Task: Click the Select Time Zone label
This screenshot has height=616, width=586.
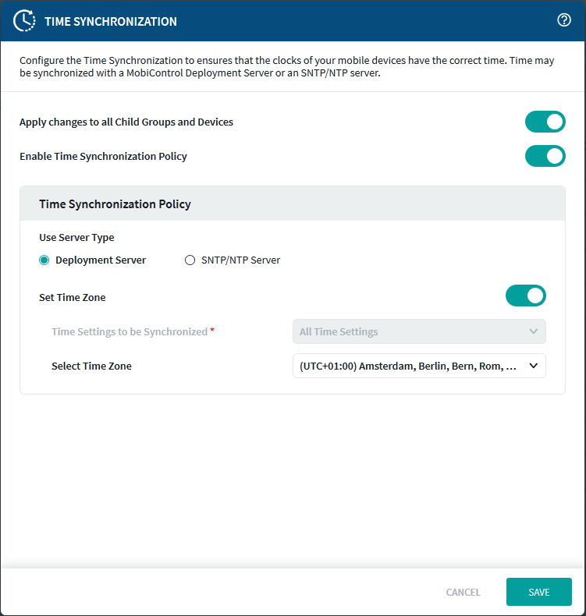Action: 91,366
